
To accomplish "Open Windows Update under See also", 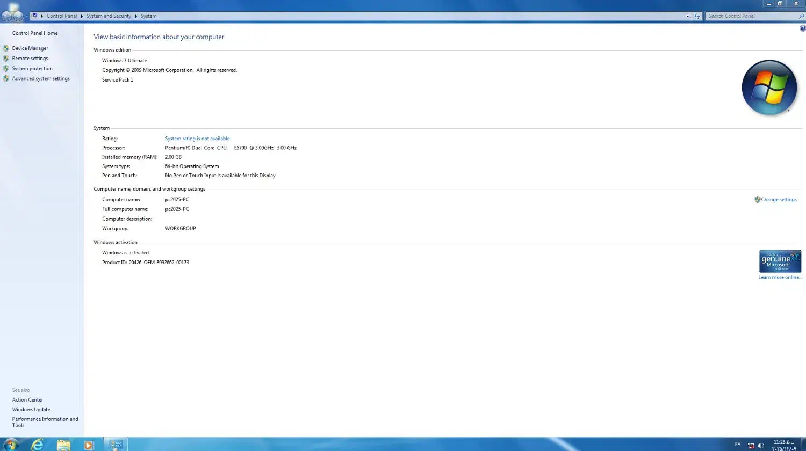I will (31, 409).
